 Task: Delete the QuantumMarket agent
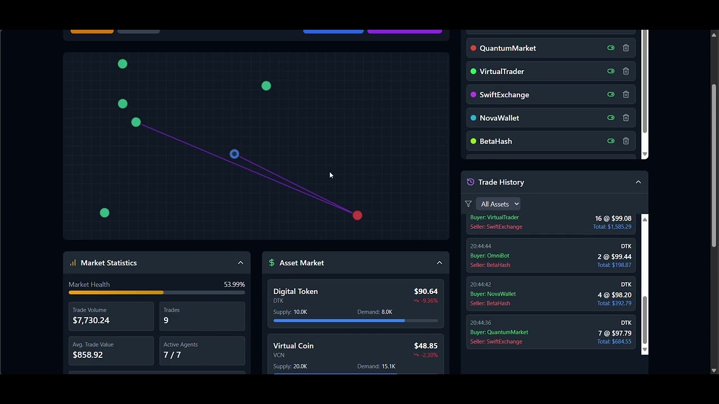pyautogui.click(x=626, y=48)
